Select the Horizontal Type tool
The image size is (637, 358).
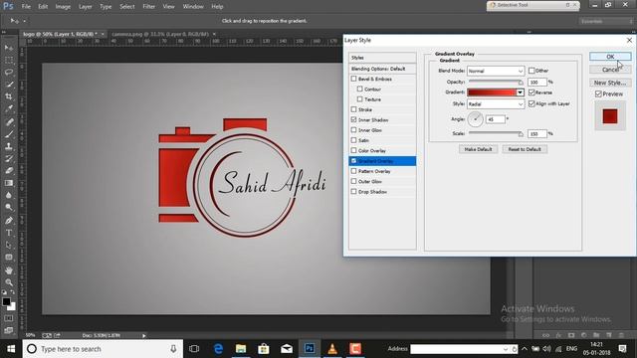(x=9, y=233)
